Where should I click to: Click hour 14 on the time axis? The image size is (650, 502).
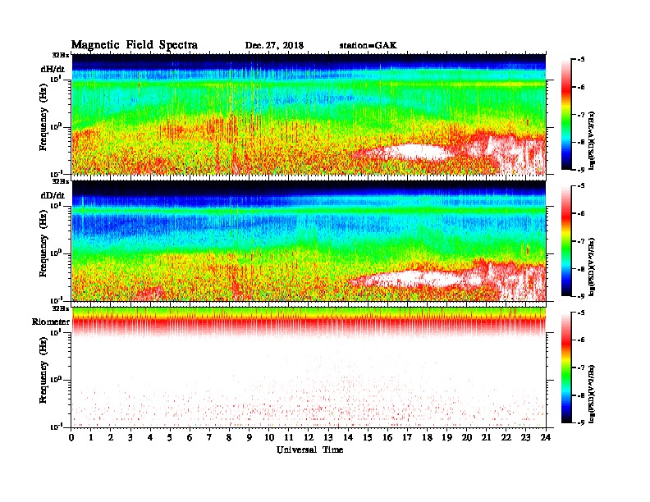click(x=348, y=438)
